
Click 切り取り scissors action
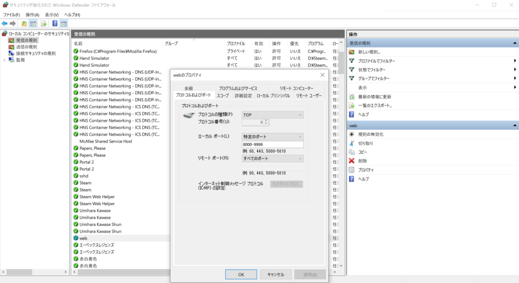(x=365, y=143)
